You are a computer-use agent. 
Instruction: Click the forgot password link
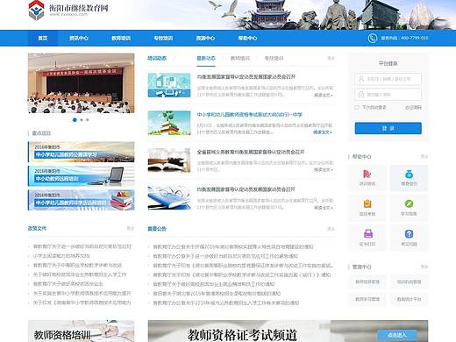click(x=413, y=108)
